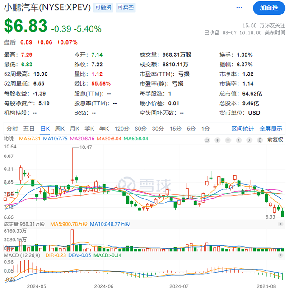Click the 市净率 1.32 value
Viewport: 289px width, 291px height.
[x=248, y=74]
